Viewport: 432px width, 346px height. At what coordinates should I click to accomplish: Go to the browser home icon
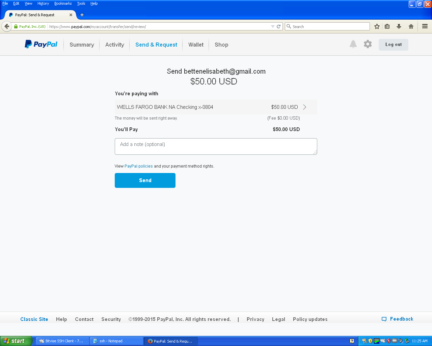[411, 26]
